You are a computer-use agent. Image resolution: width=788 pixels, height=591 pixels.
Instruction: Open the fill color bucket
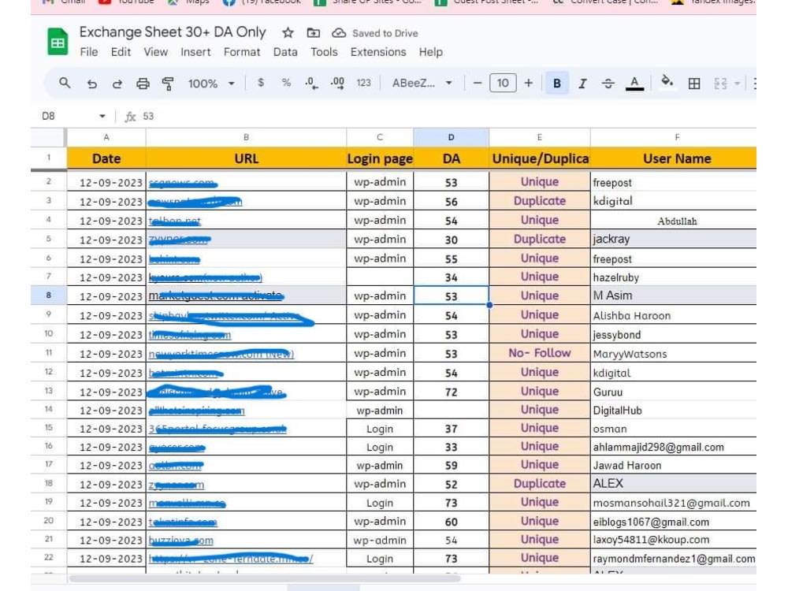point(667,81)
